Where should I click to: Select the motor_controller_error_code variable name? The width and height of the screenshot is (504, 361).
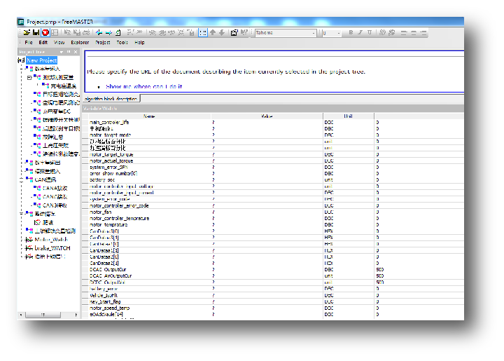[x=119, y=205]
